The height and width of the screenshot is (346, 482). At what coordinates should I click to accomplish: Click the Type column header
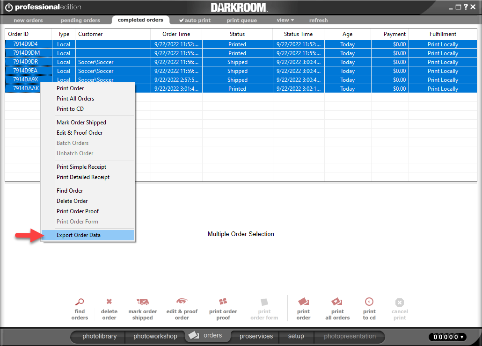point(64,34)
